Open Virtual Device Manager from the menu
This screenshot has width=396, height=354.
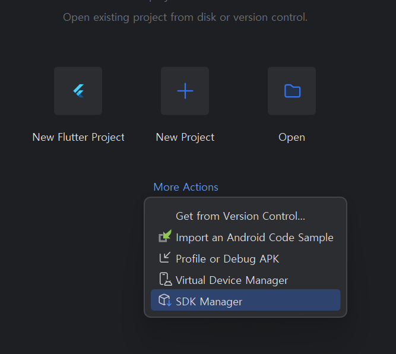pyautogui.click(x=245, y=280)
